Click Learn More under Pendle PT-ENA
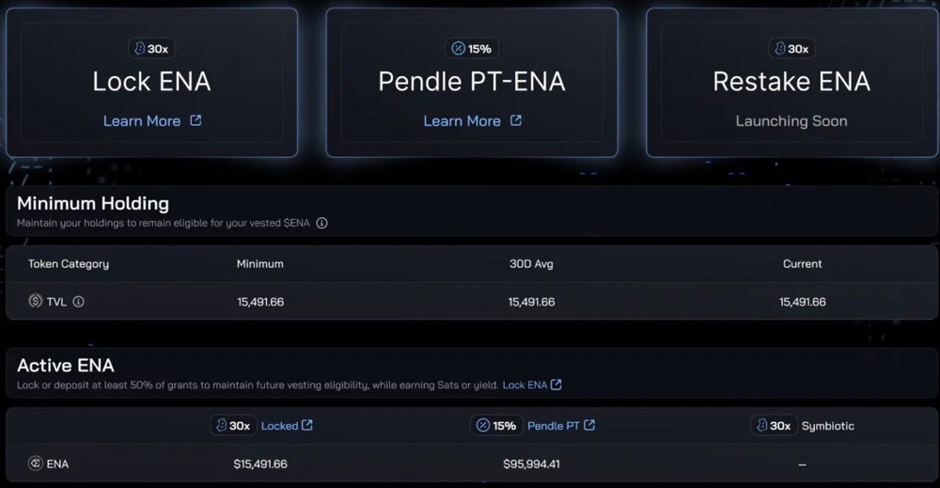 coord(462,121)
